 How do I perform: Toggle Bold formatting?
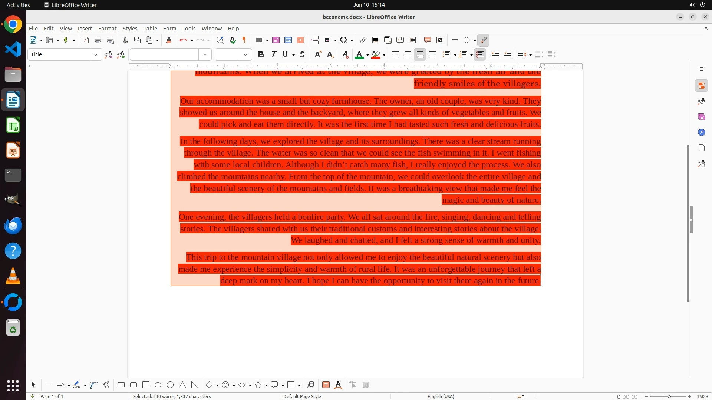(x=261, y=55)
